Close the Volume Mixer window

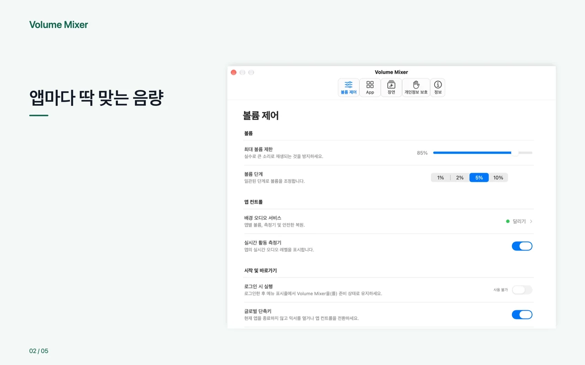234,73
